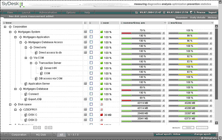Viewport: 222px width, 140px height.
Task: Switch to the Daily details view tab
Action: (198, 18)
